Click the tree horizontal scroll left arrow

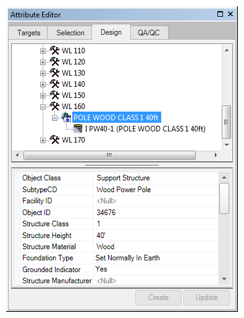17,155
